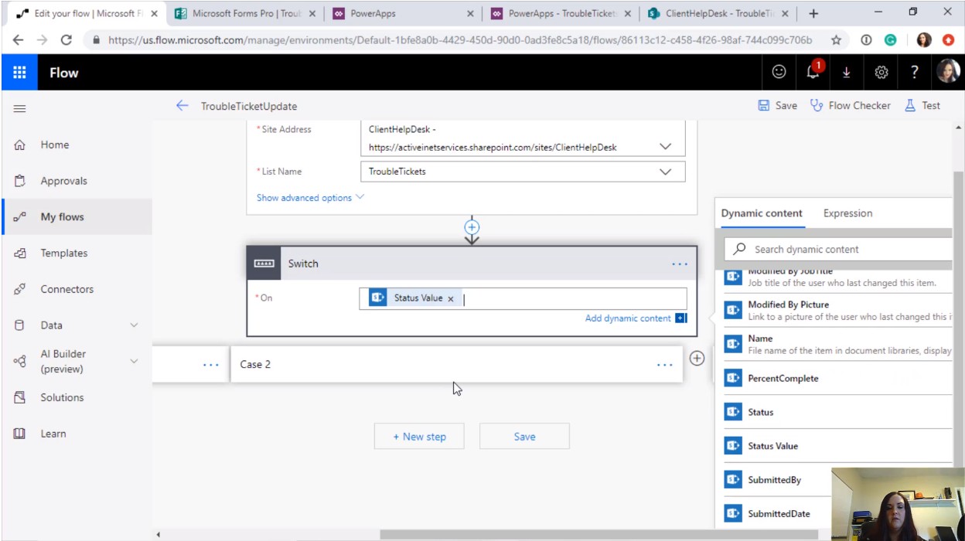Go back with the arrow beside TroubleTicketUpdate
The width and height of the screenshot is (965, 541).
pyautogui.click(x=182, y=106)
